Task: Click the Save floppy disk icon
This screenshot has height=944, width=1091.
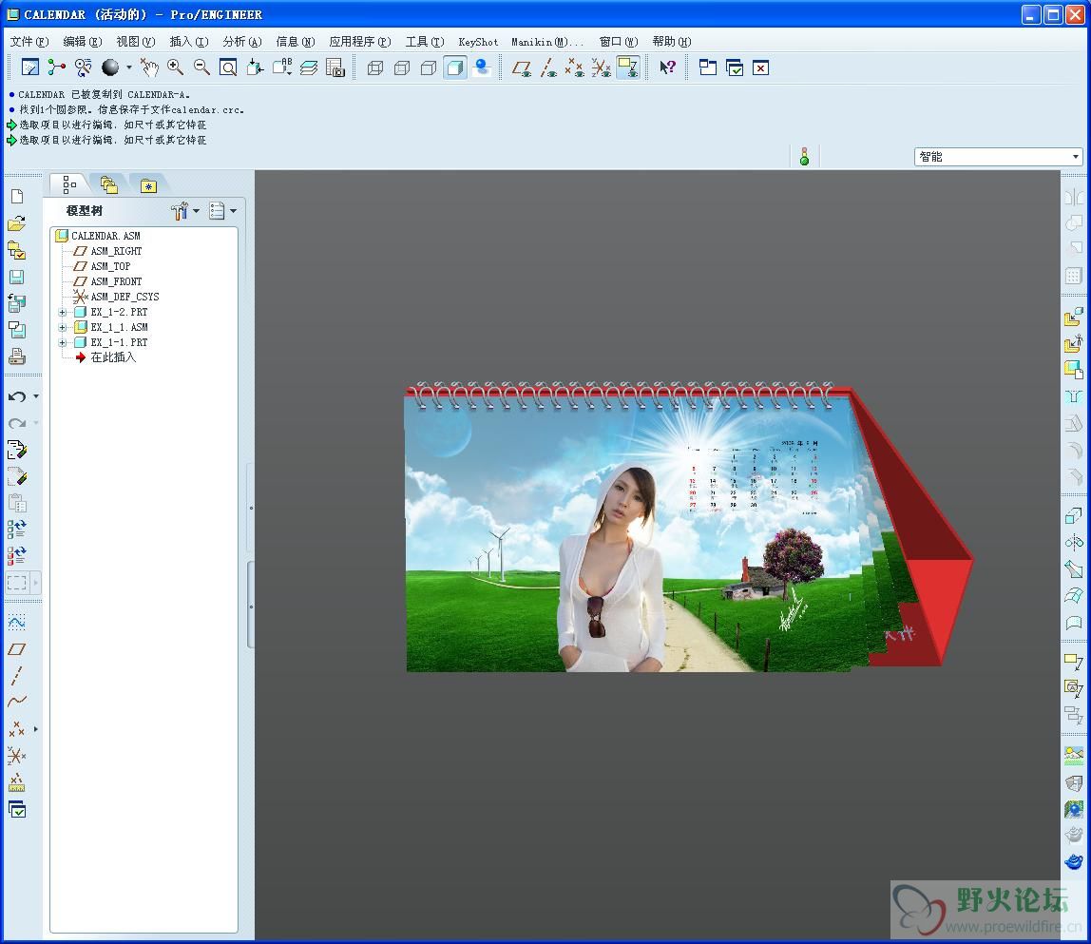Action: [17, 277]
